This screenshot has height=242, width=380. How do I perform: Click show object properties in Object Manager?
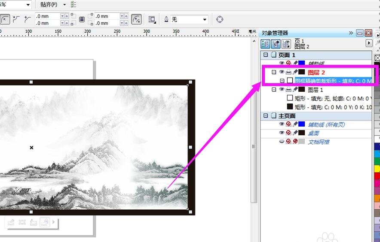265,43
